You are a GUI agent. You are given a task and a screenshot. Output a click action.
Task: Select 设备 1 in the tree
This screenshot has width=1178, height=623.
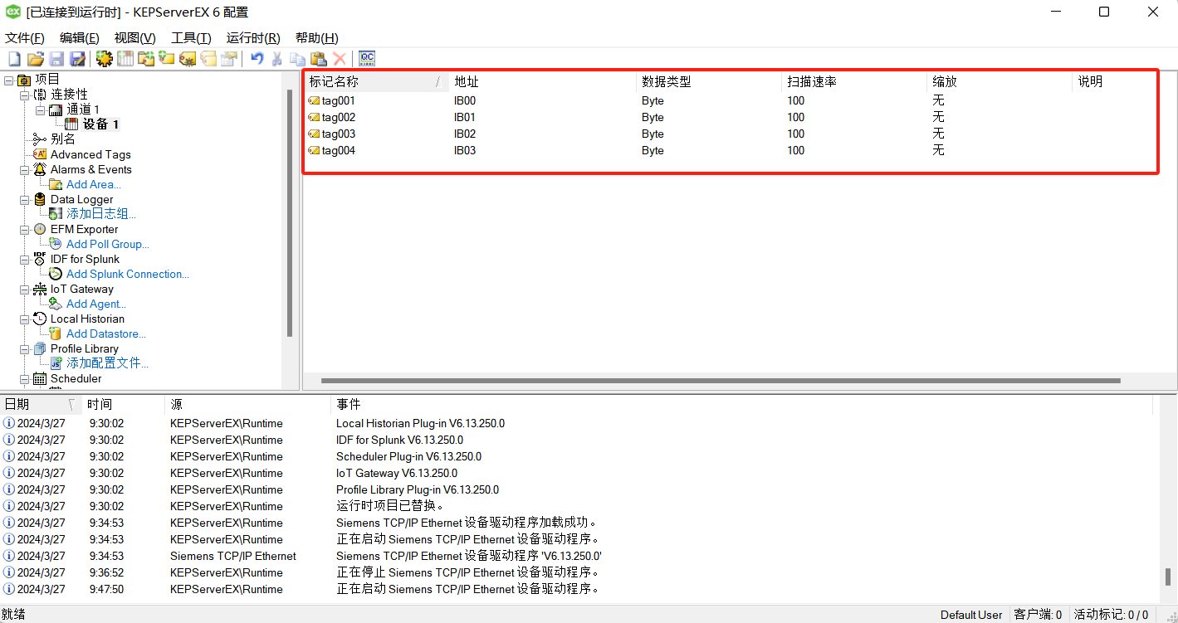coord(100,124)
